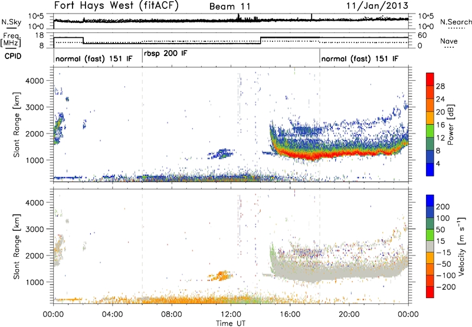Click the orange velocity patch near 11:30
Screen dimensions: 472x327
click(222, 276)
